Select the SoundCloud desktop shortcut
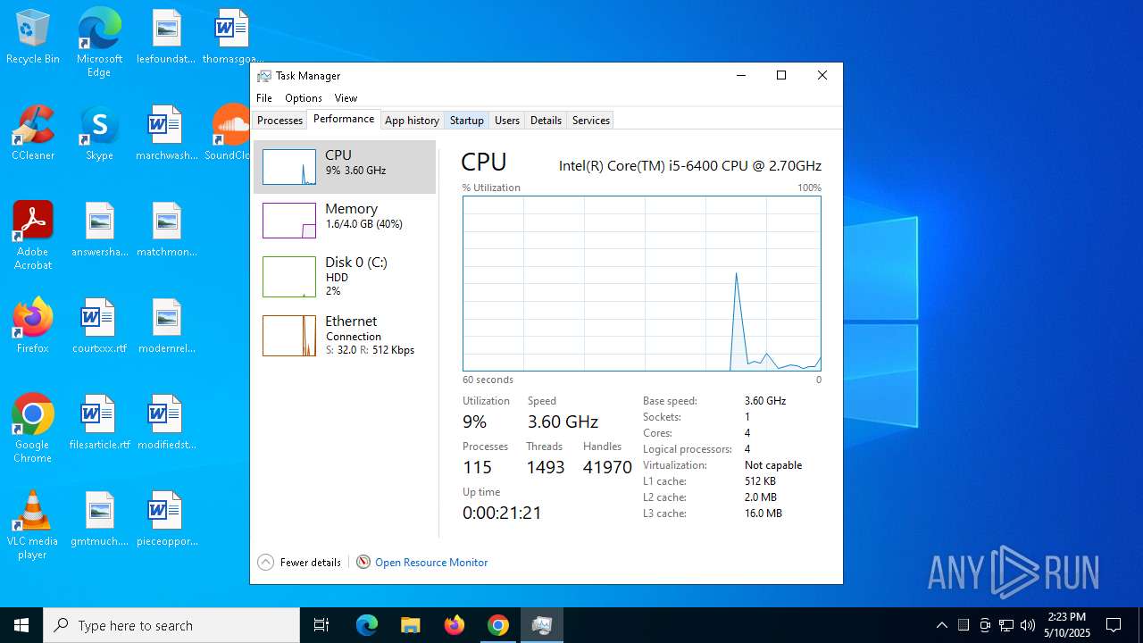 (229, 134)
